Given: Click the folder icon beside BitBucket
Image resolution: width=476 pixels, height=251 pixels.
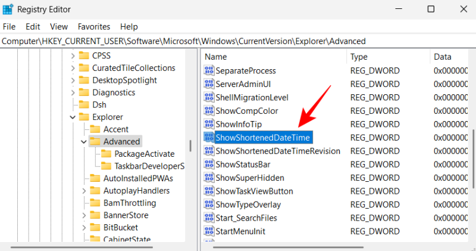Looking at the screenshot, I should [95, 227].
